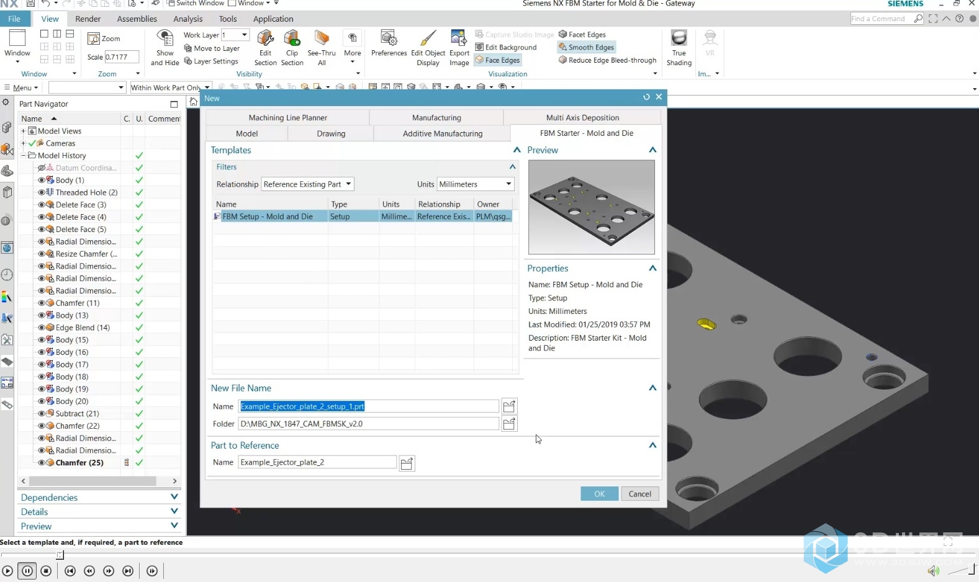Browse for destination folder
The width and height of the screenshot is (979, 582).
tap(509, 424)
